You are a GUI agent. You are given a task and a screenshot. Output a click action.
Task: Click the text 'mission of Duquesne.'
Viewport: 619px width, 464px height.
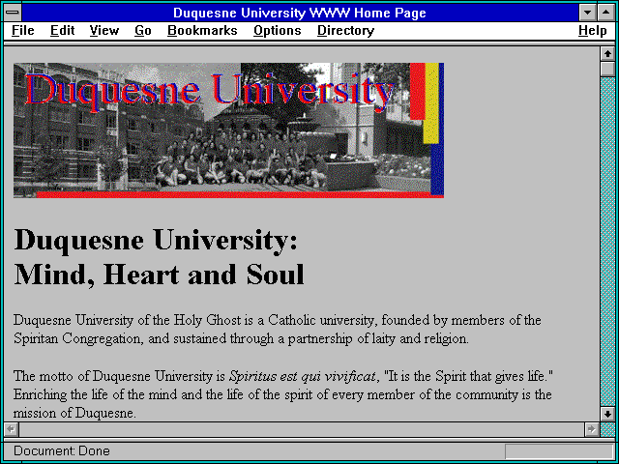pyautogui.click(x=74, y=413)
